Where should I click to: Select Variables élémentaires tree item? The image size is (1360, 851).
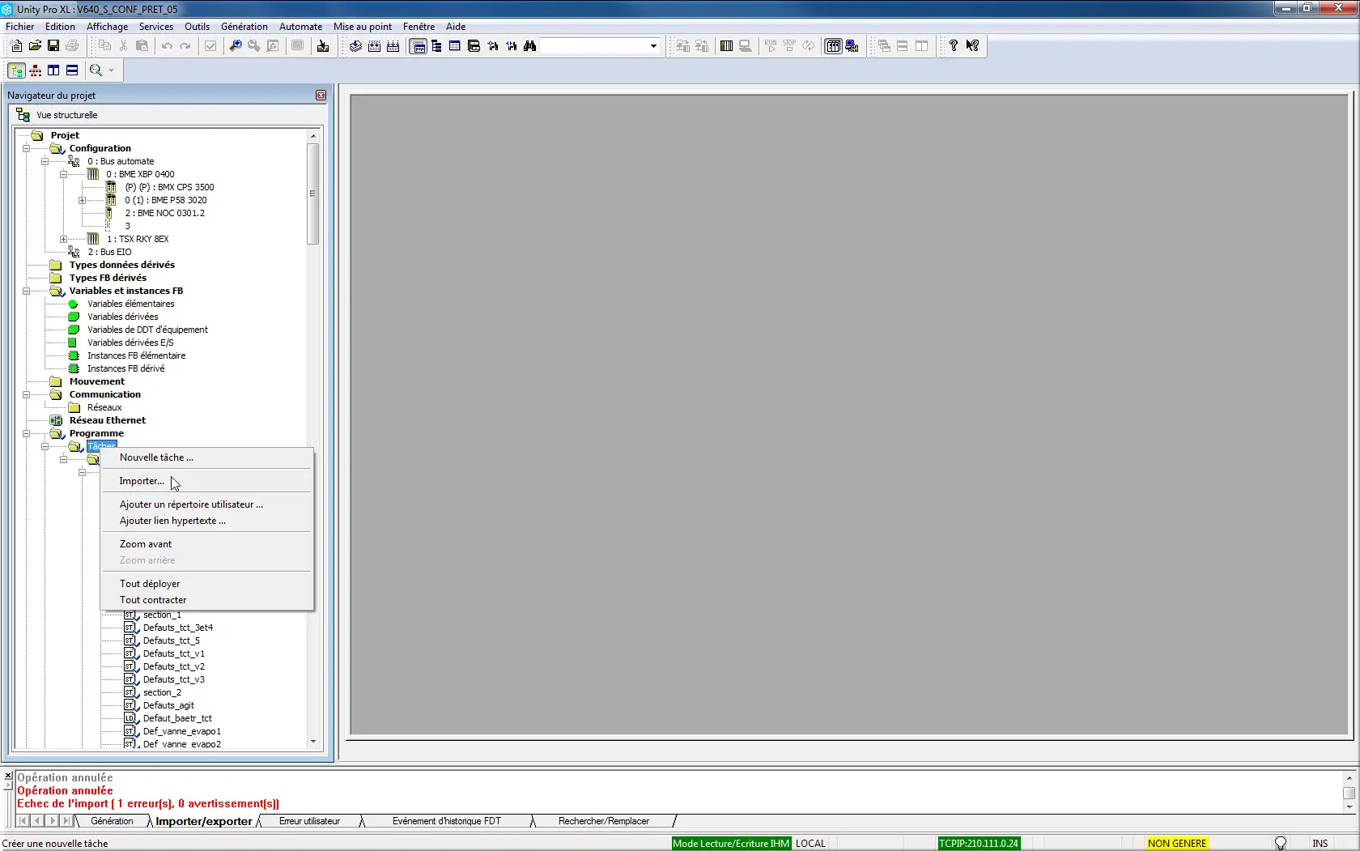(130, 304)
